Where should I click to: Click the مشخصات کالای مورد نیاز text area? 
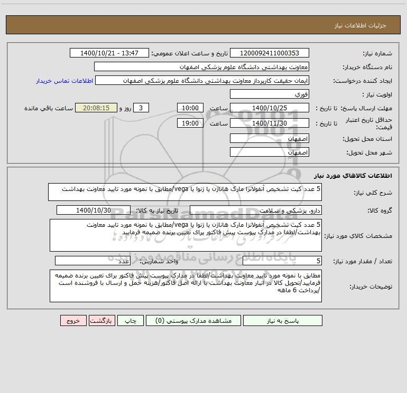[186, 235]
